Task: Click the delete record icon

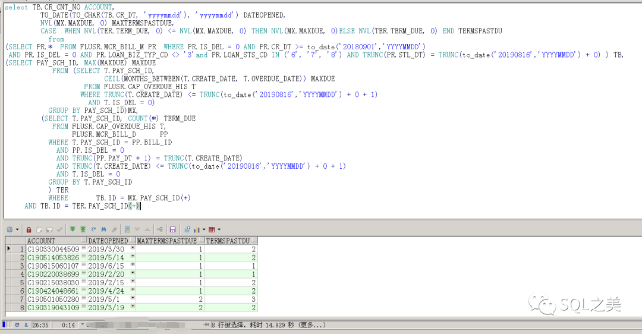Action: point(49,229)
